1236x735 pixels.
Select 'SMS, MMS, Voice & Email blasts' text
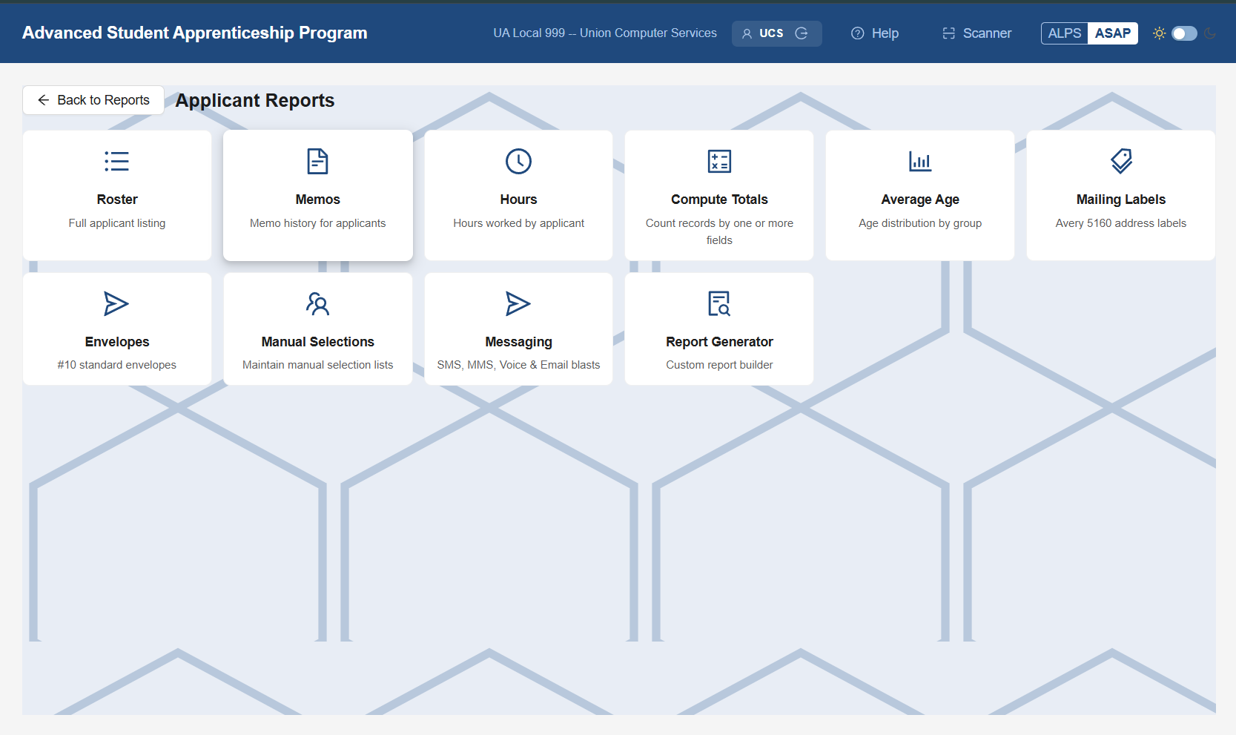click(x=519, y=365)
